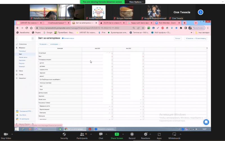The height and width of the screenshot is (141, 225).
Task: Click the Stop Video camera icon
Action: tap(6, 134)
